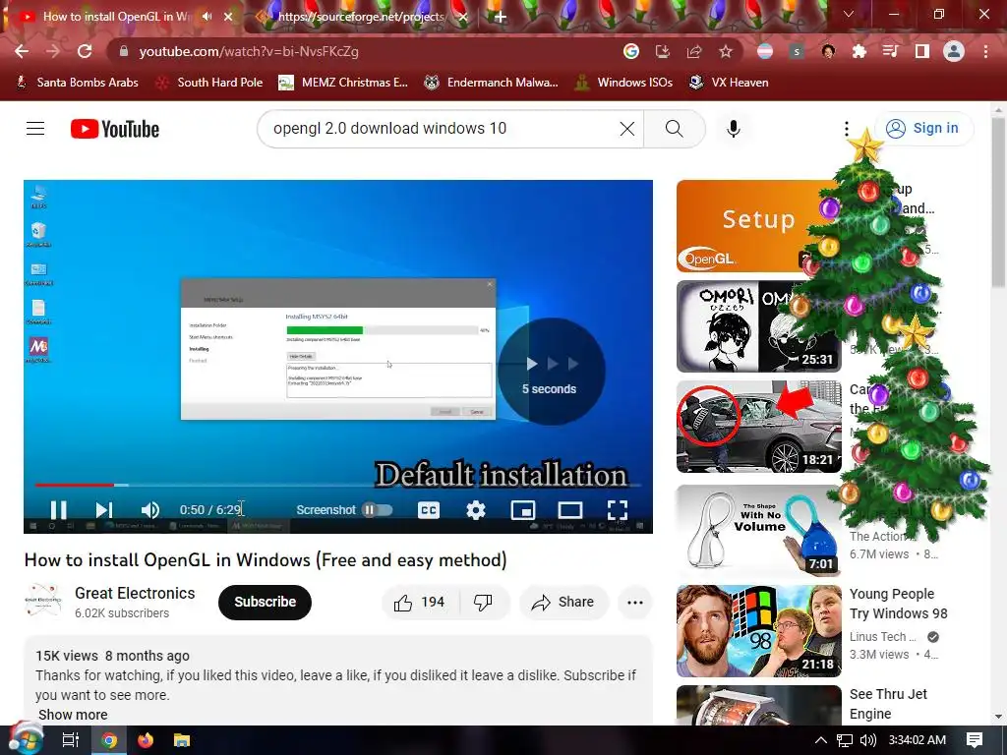Screen dimensions: 1007x755
Task: Share this page from address bar
Action: pyautogui.click(x=694, y=51)
